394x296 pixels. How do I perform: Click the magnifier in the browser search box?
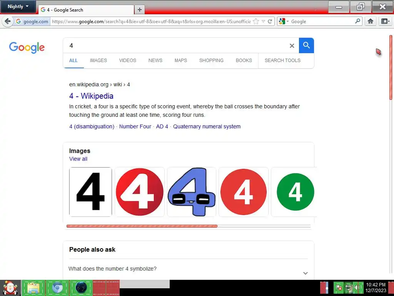[x=357, y=21]
